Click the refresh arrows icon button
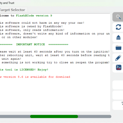Viewport: 123px width, 123px height. point(118,27)
